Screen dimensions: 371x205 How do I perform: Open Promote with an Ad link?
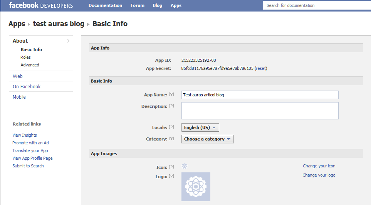coord(30,143)
